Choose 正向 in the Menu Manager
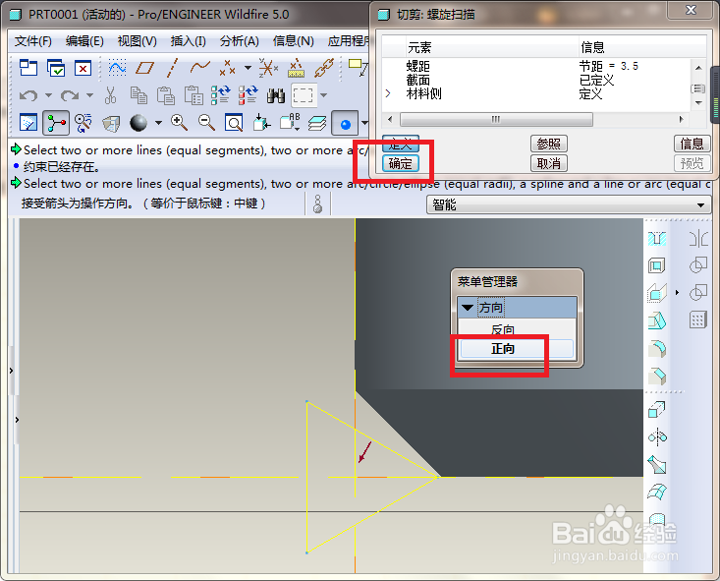 [x=517, y=348]
